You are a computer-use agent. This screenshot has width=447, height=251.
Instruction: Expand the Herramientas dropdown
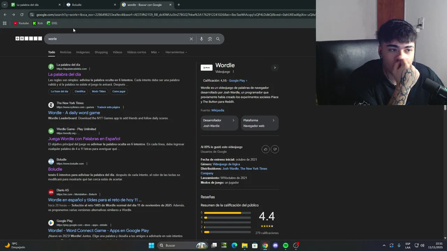176,52
